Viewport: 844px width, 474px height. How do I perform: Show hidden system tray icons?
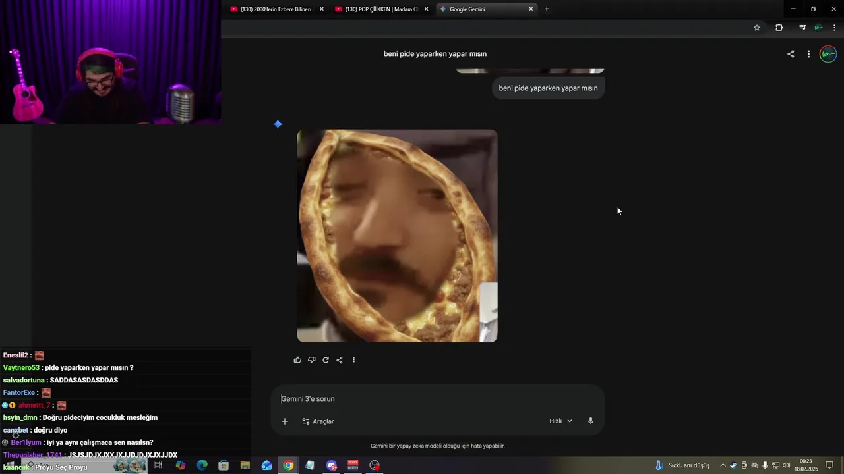coord(723,465)
